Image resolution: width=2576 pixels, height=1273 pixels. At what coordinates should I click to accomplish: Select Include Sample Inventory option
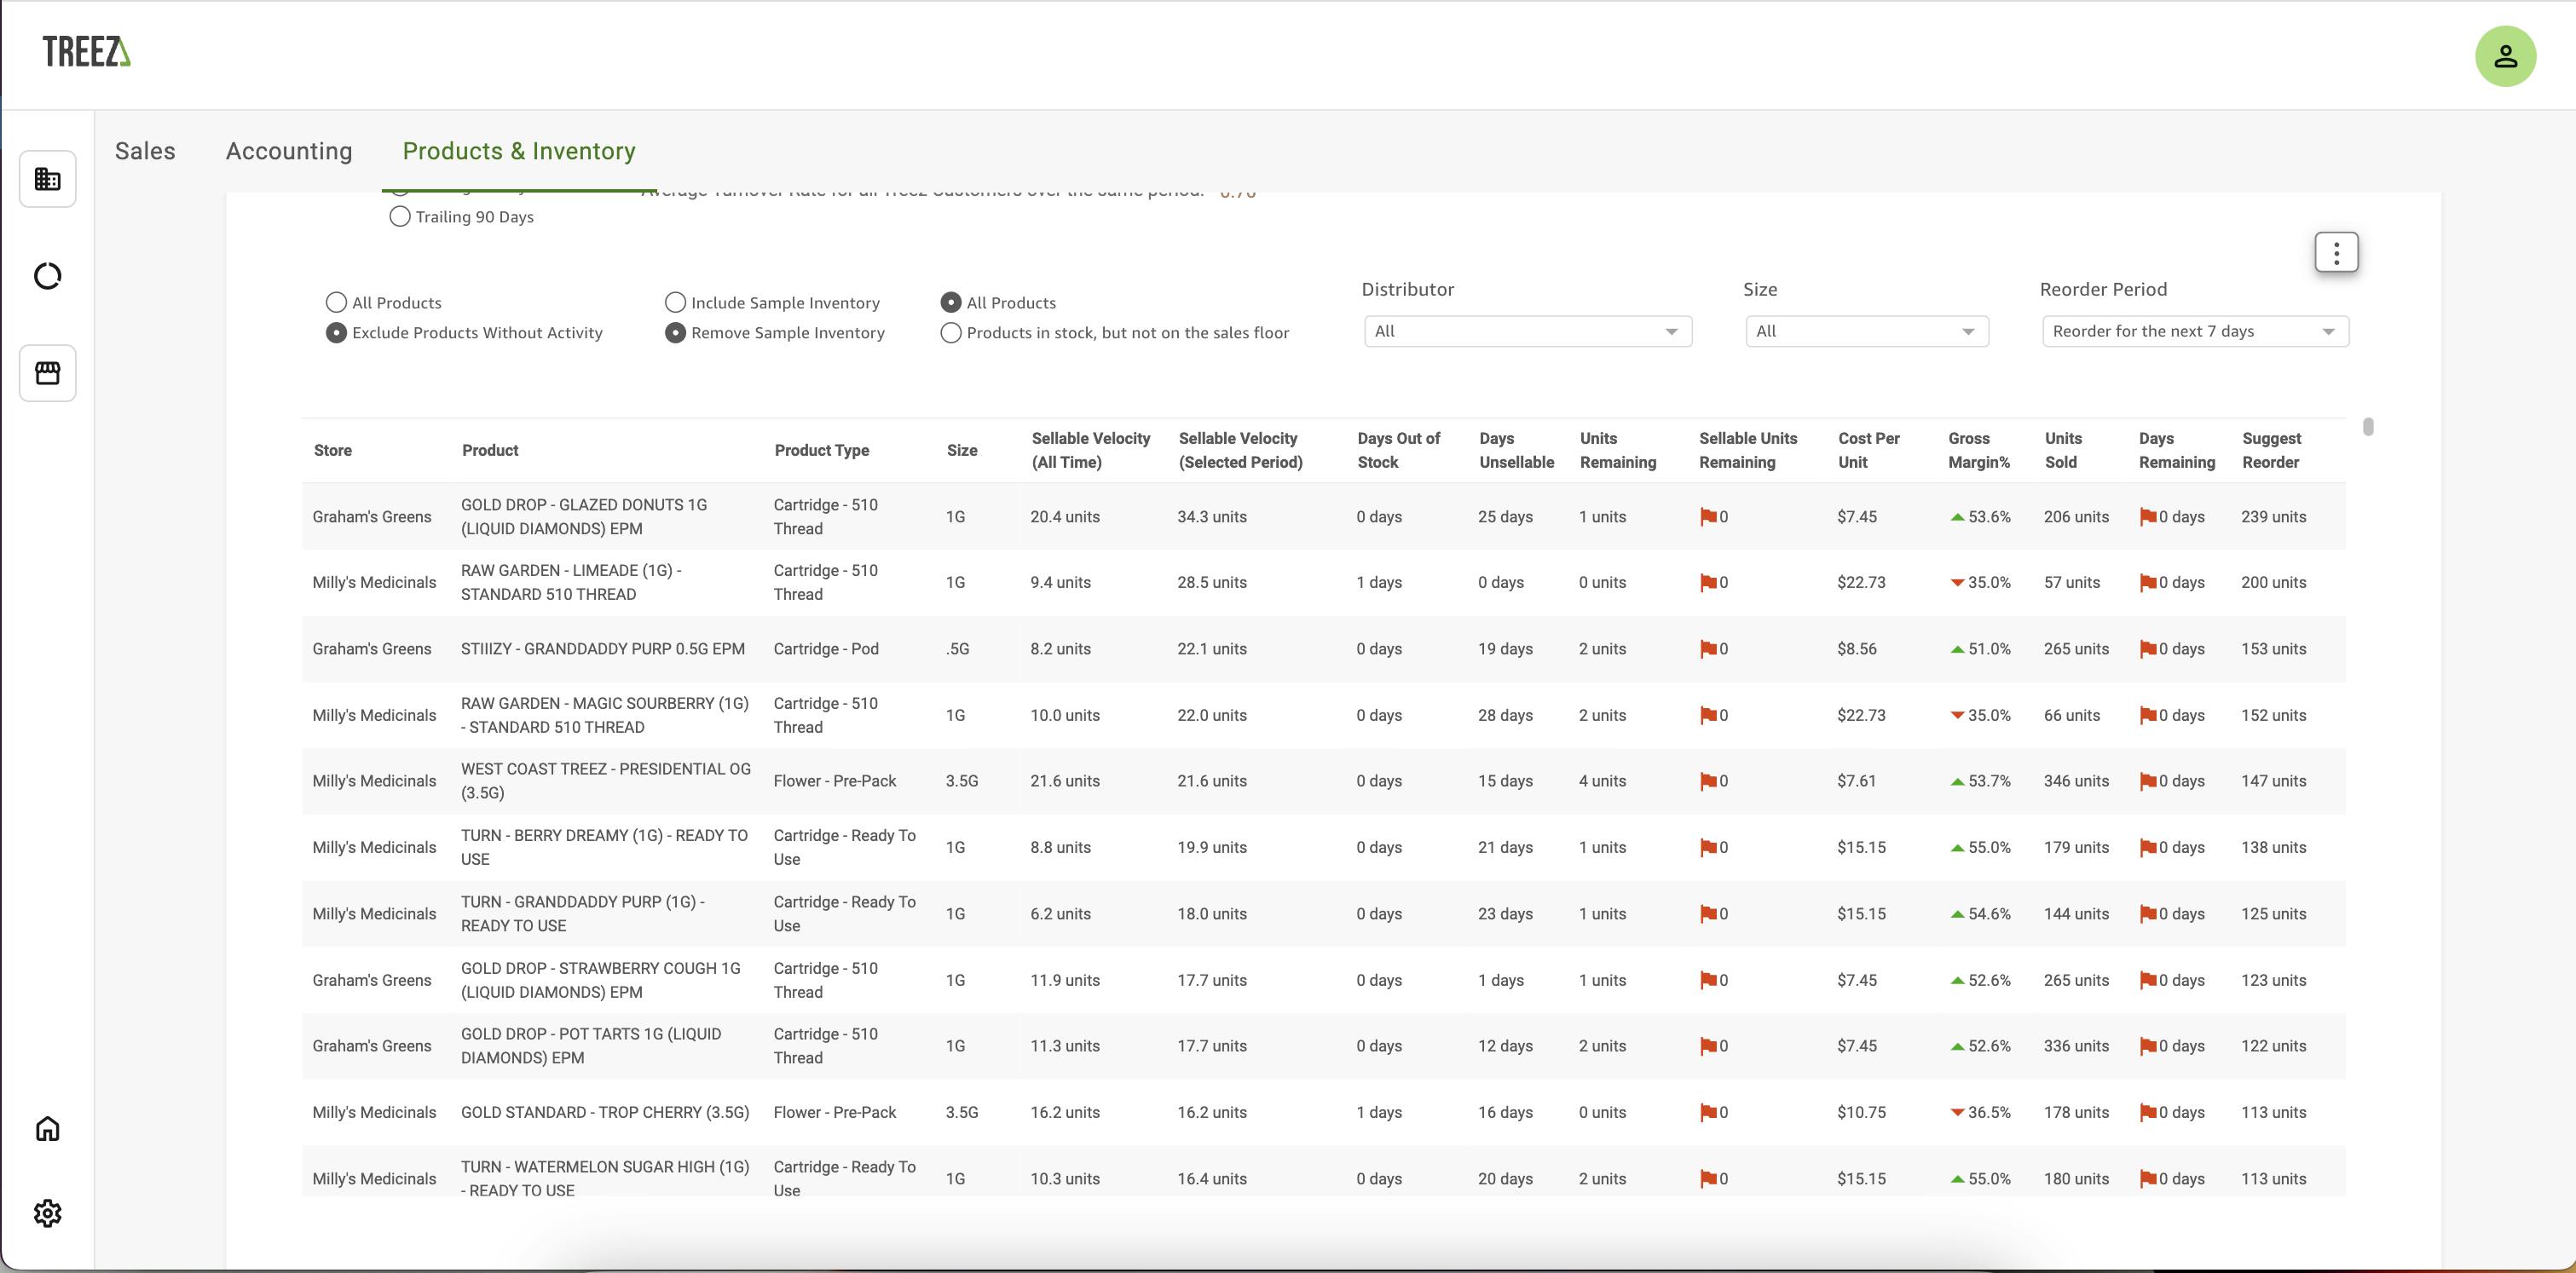coord(676,302)
